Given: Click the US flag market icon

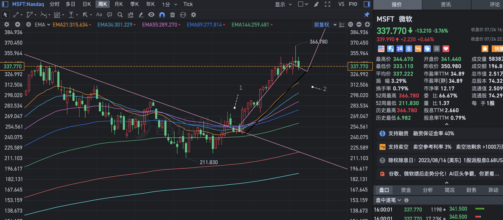Looking at the screenshot, I should (x=381, y=49).
